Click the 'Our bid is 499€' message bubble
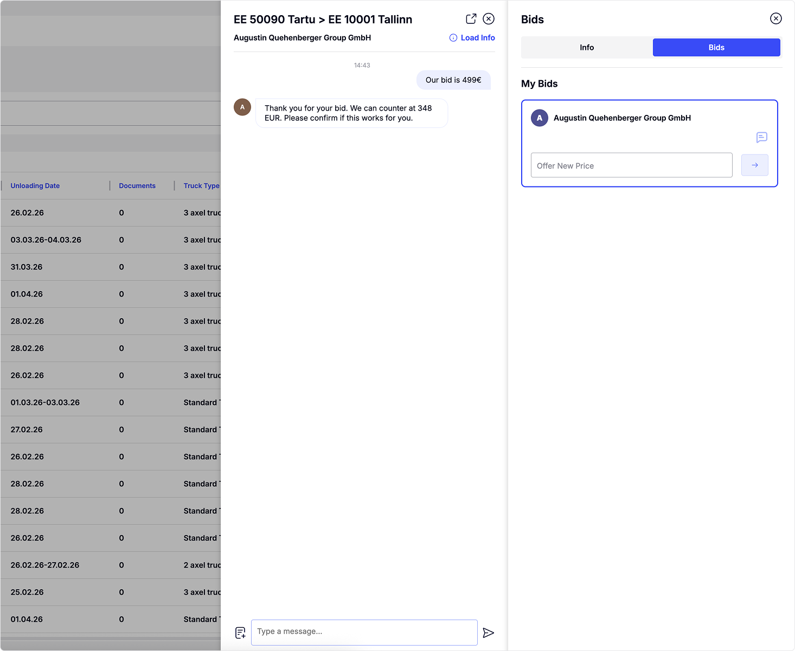 [x=453, y=80]
